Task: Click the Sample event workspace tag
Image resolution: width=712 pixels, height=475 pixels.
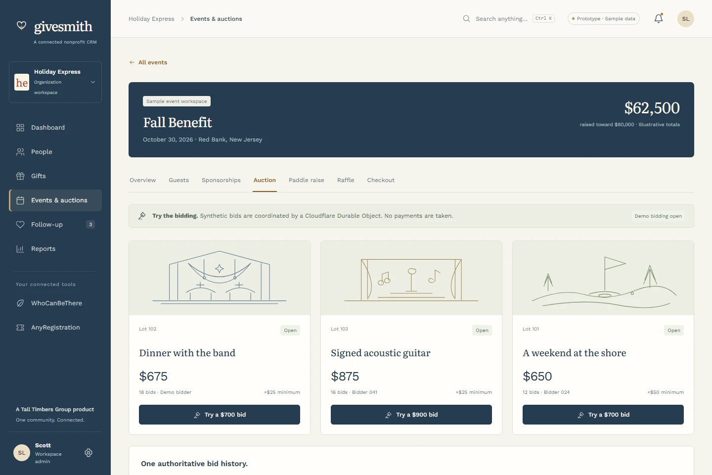Action: point(177,101)
